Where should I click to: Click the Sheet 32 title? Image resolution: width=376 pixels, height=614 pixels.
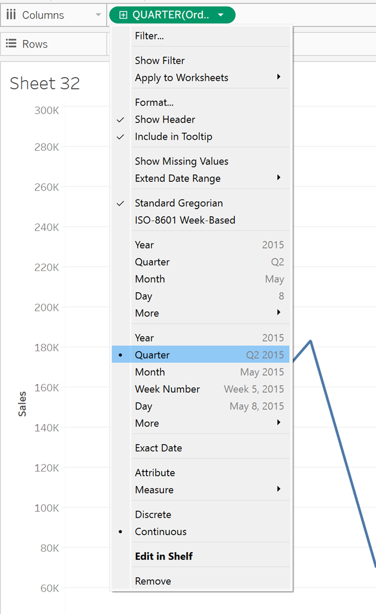45,84
